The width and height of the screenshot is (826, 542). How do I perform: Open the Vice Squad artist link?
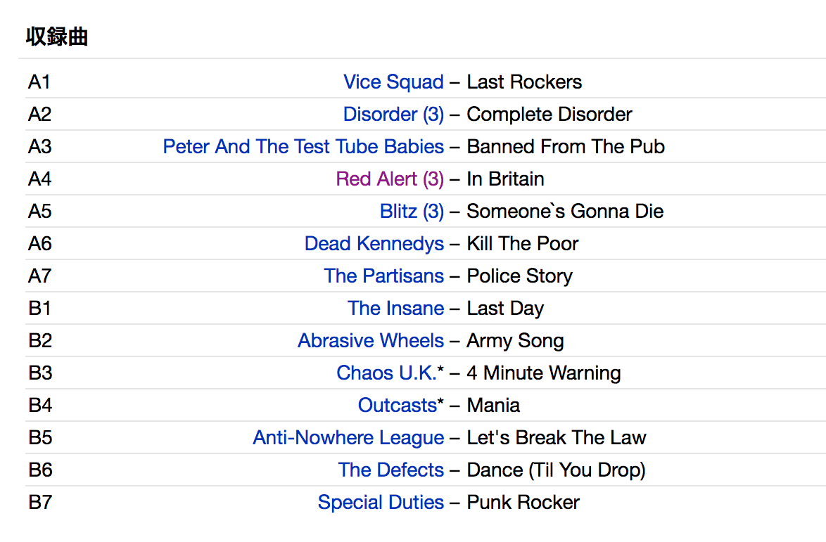pyautogui.click(x=393, y=82)
